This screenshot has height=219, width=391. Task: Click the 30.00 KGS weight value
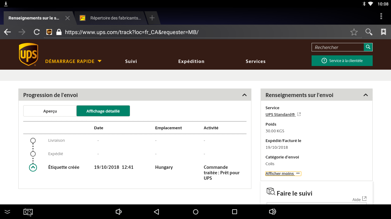tap(275, 131)
